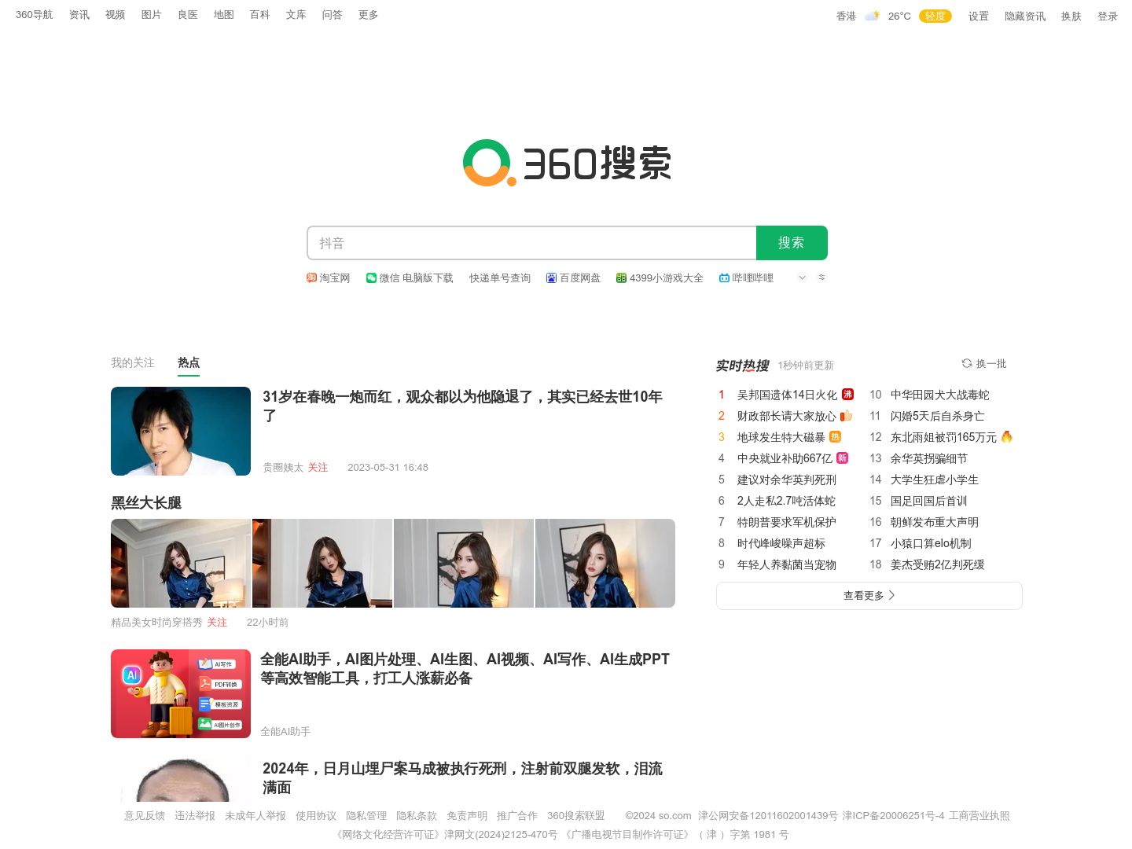Open the 31岁在春晚一炮而红 article thumbnail
Viewport: 1132px width, 849px height.
click(x=181, y=431)
